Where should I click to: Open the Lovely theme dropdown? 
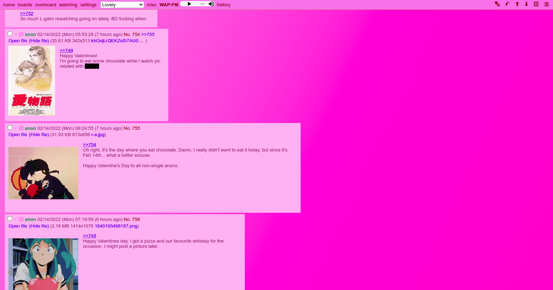(122, 5)
